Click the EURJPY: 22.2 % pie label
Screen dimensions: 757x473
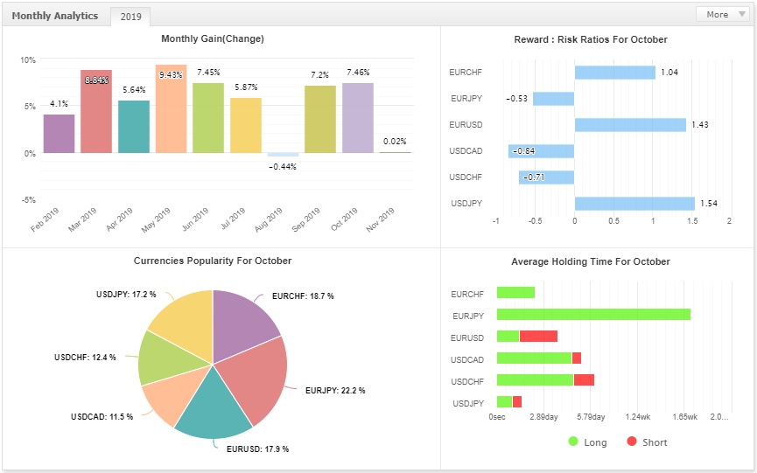click(x=335, y=391)
